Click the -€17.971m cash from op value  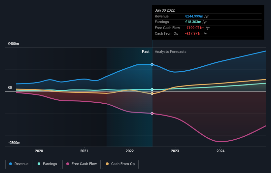[194, 34]
